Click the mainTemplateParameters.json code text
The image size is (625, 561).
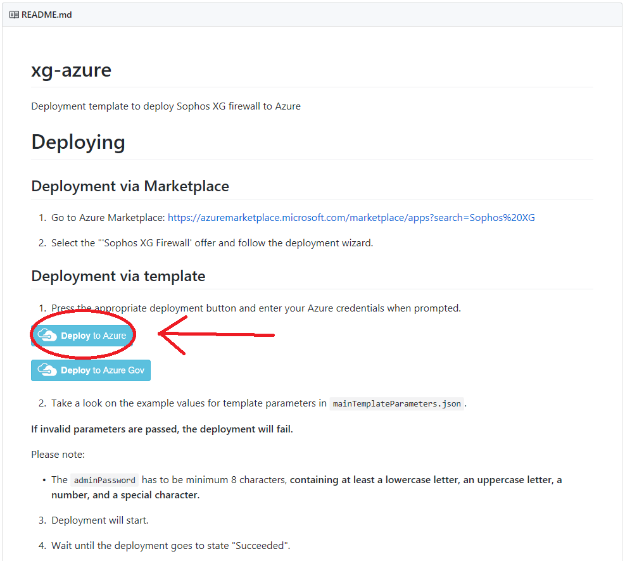tap(396, 403)
